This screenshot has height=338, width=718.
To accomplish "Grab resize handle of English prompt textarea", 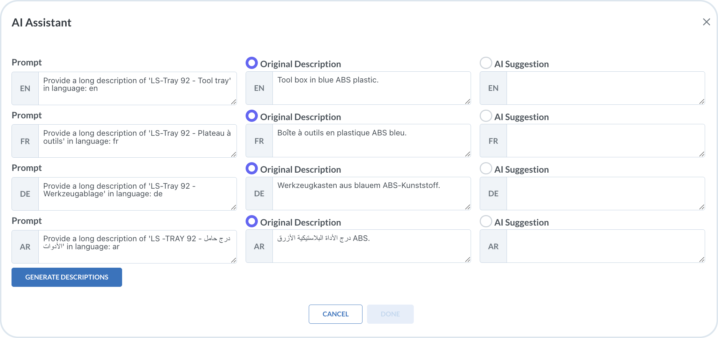I will click(233, 102).
